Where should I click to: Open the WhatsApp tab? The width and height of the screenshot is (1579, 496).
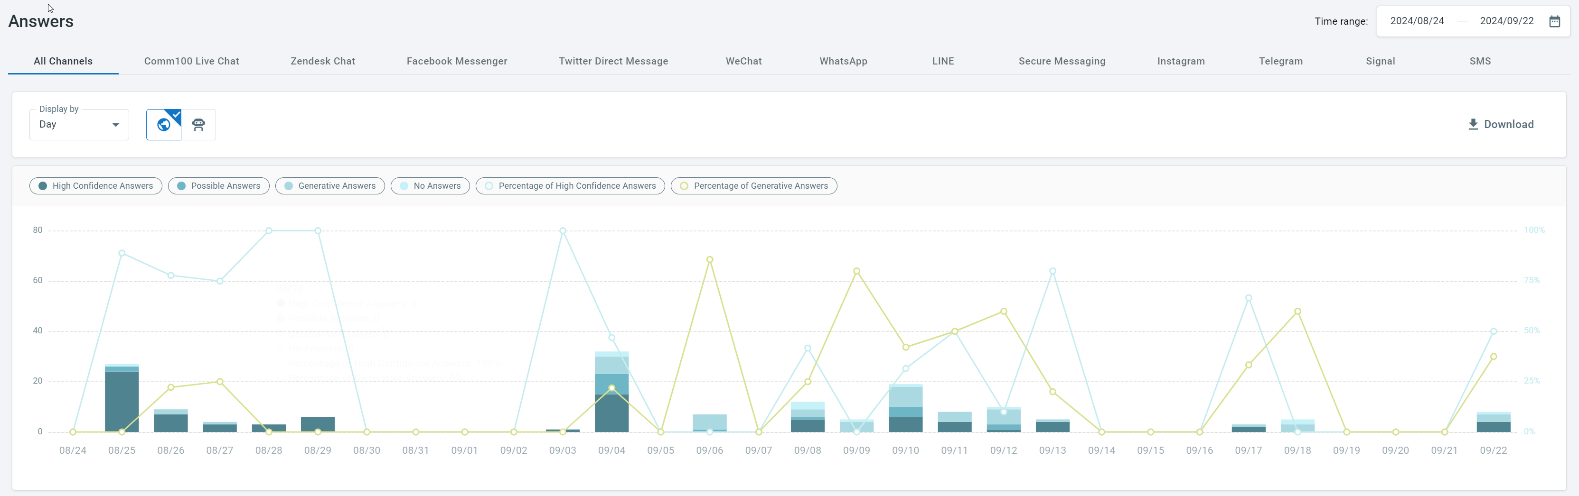click(x=844, y=61)
